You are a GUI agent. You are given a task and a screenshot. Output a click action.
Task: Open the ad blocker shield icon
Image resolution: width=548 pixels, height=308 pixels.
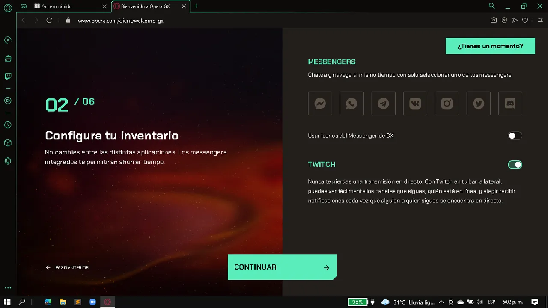pyautogui.click(x=504, y=20)
